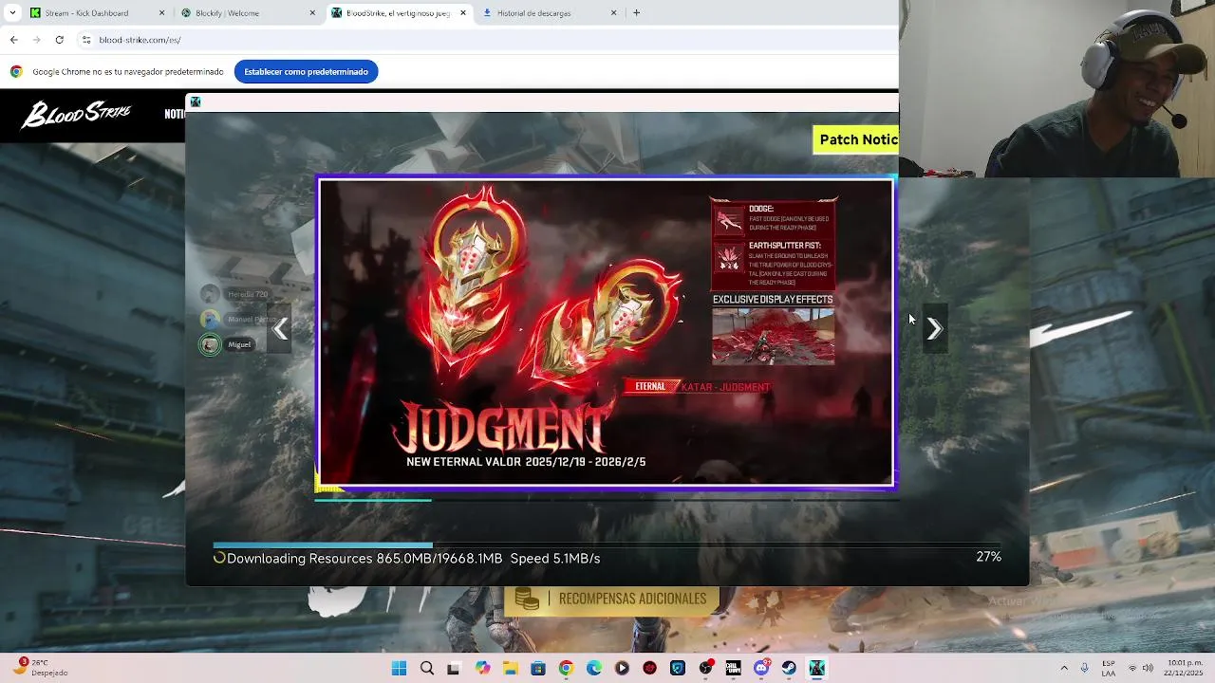Click Establecer como predeterminado button
Screen dimensions: 1215x683
pos(306,71)
